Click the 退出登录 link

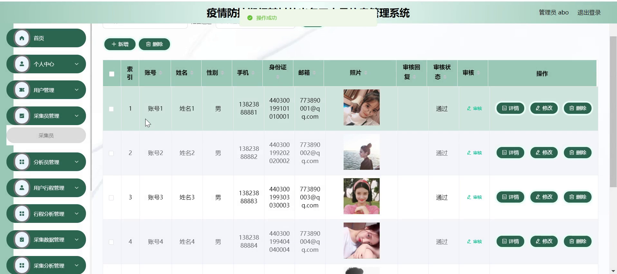point(589,13)
